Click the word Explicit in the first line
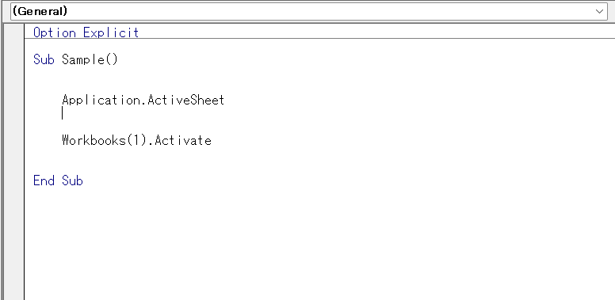This screenshot has height=300, width=615. [111, 32]
